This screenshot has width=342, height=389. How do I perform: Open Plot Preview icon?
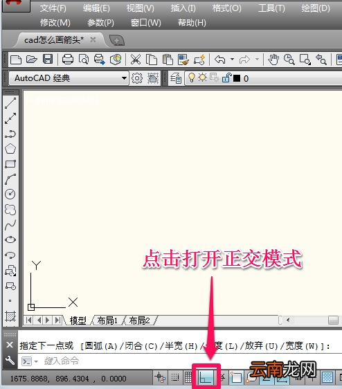coord(84,60)
